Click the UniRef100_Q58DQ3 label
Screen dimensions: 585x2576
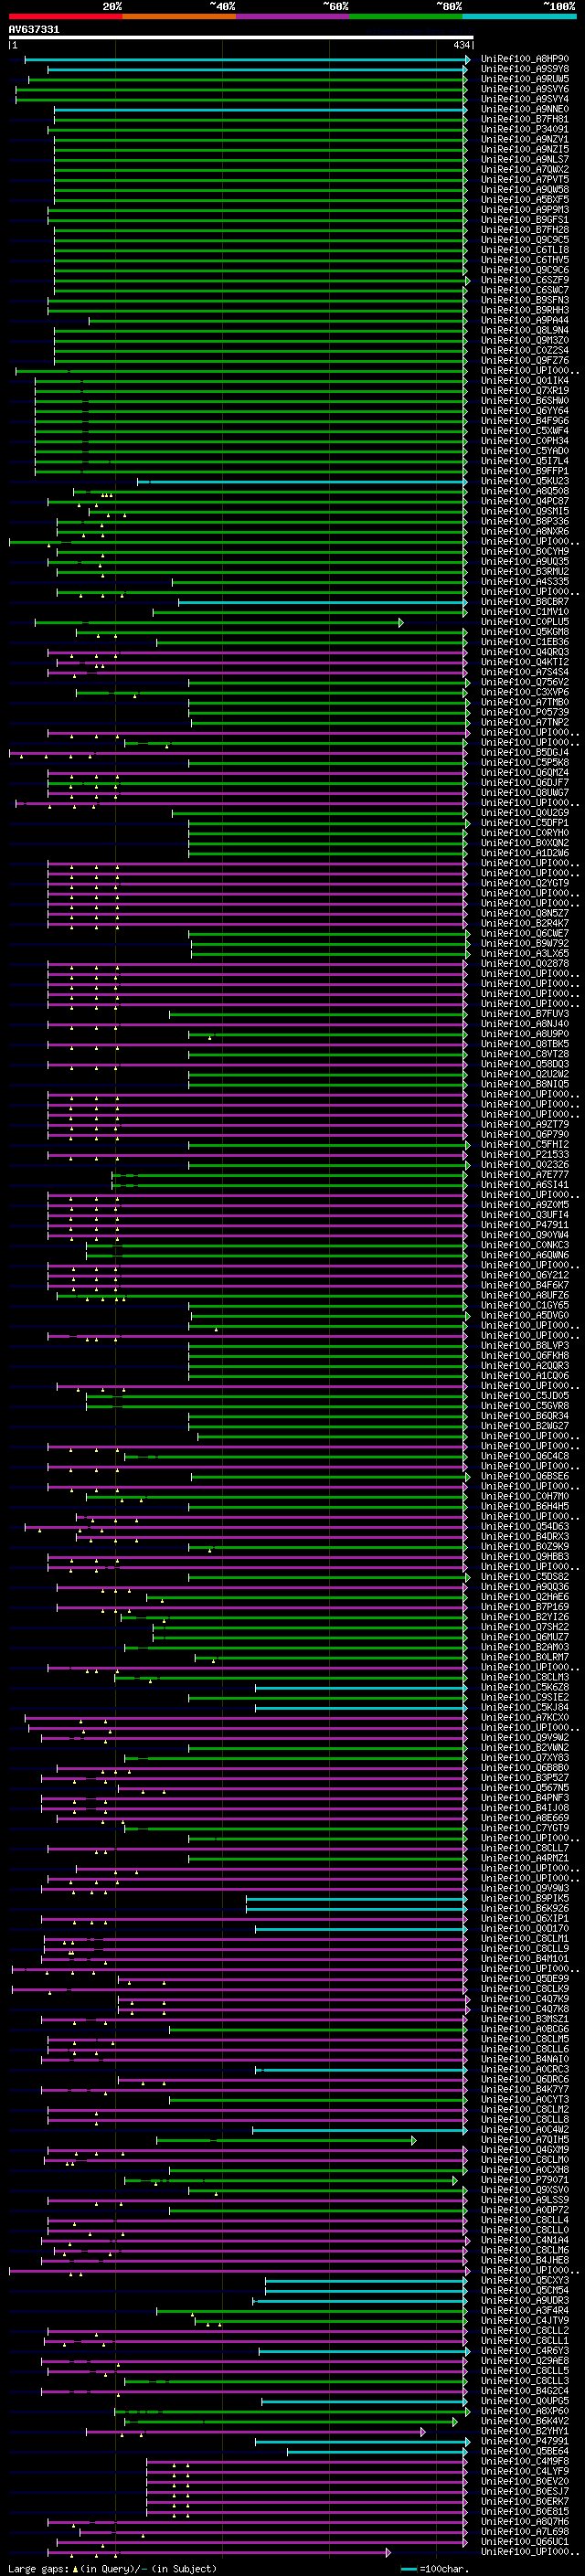coord(524,1064)
